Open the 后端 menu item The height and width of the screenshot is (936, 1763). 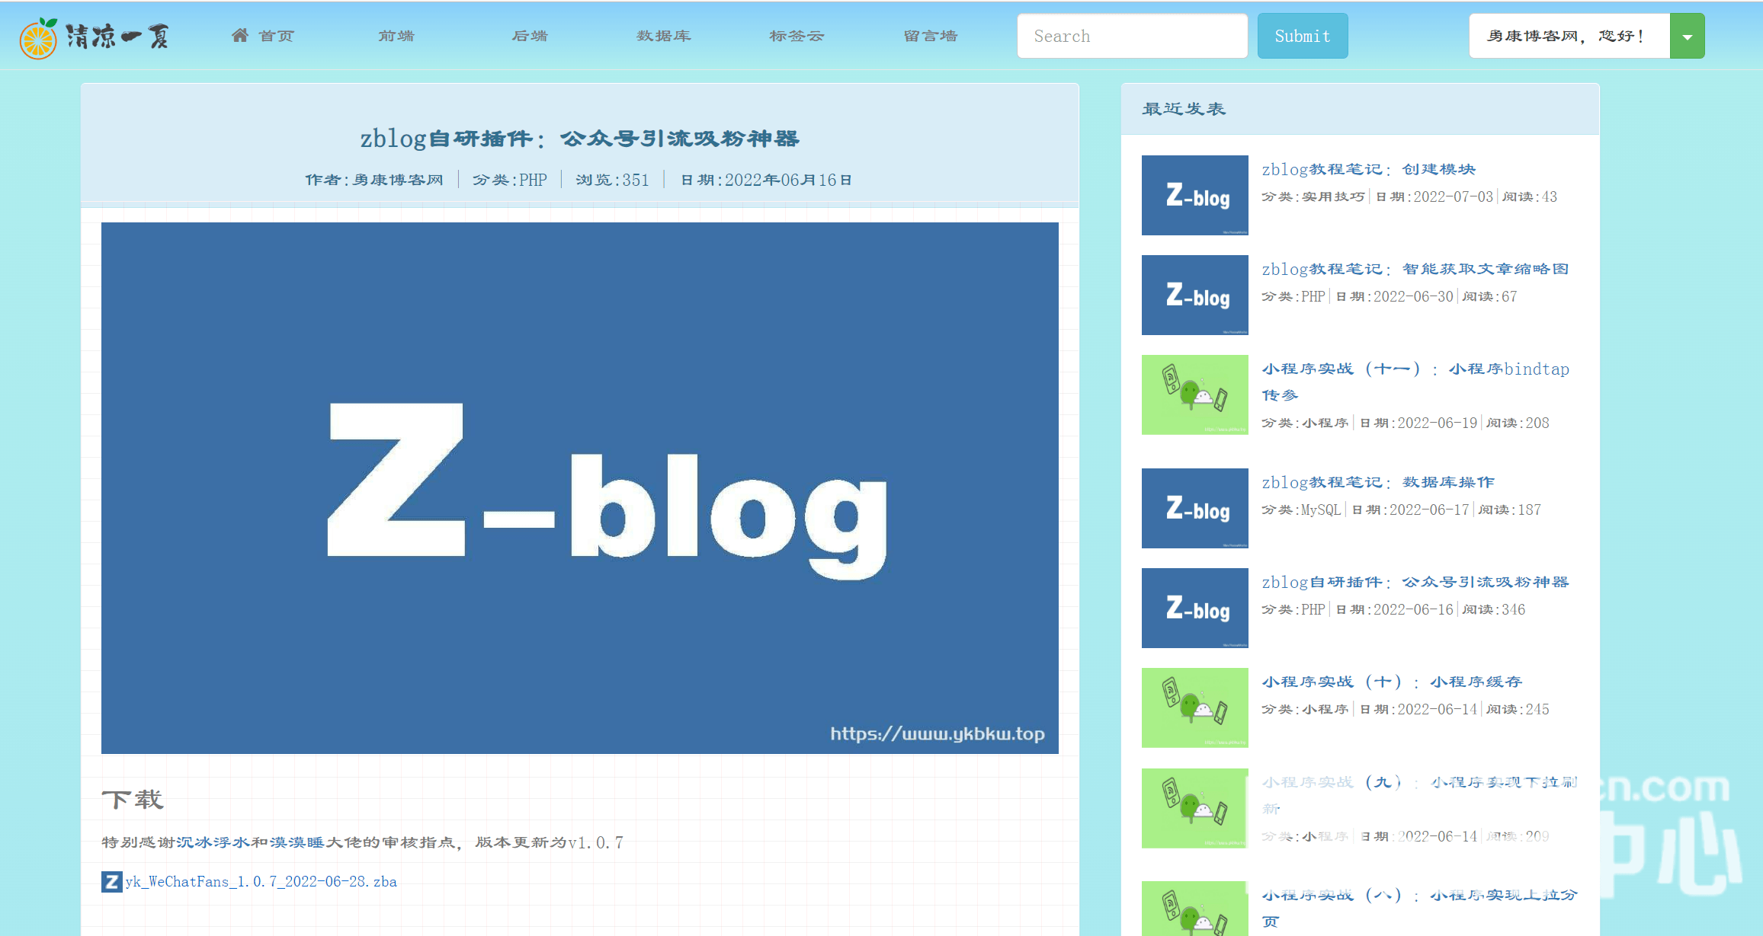point(530,36)
